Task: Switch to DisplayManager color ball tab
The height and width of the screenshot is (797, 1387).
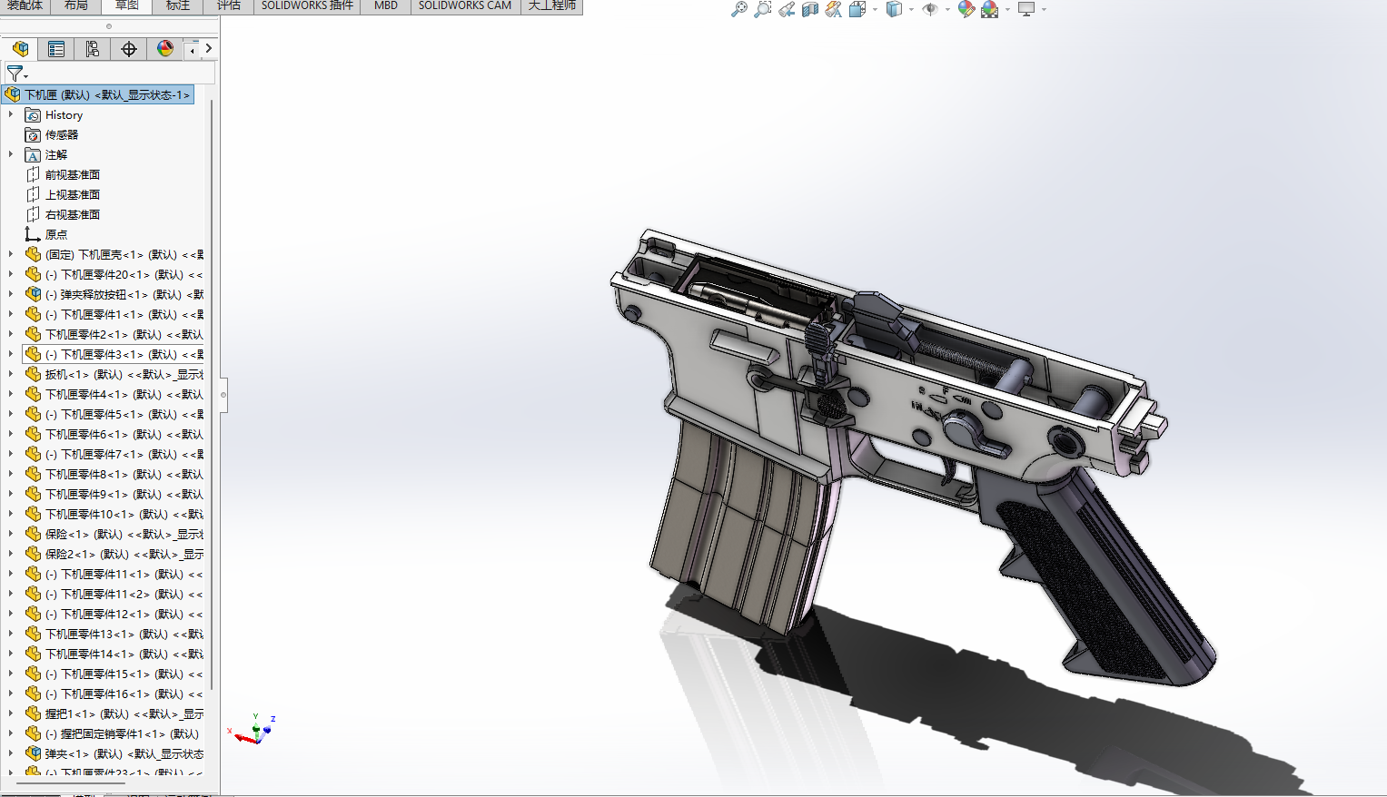Action: 164,49
